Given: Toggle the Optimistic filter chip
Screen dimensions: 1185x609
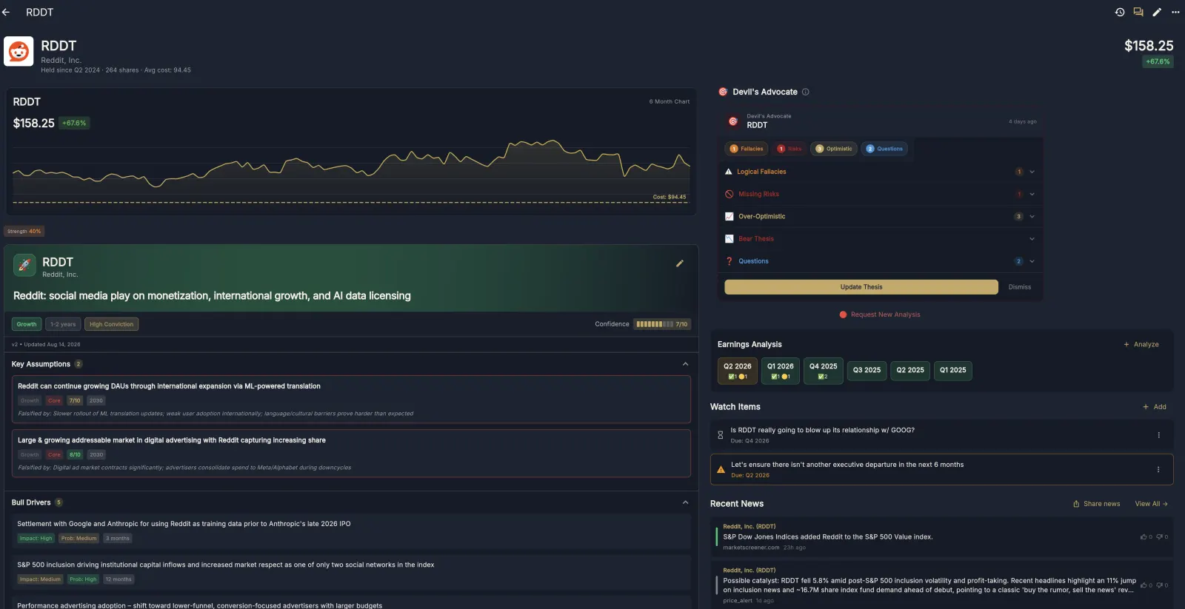Looking at the screenshot, I should [834, 149].
